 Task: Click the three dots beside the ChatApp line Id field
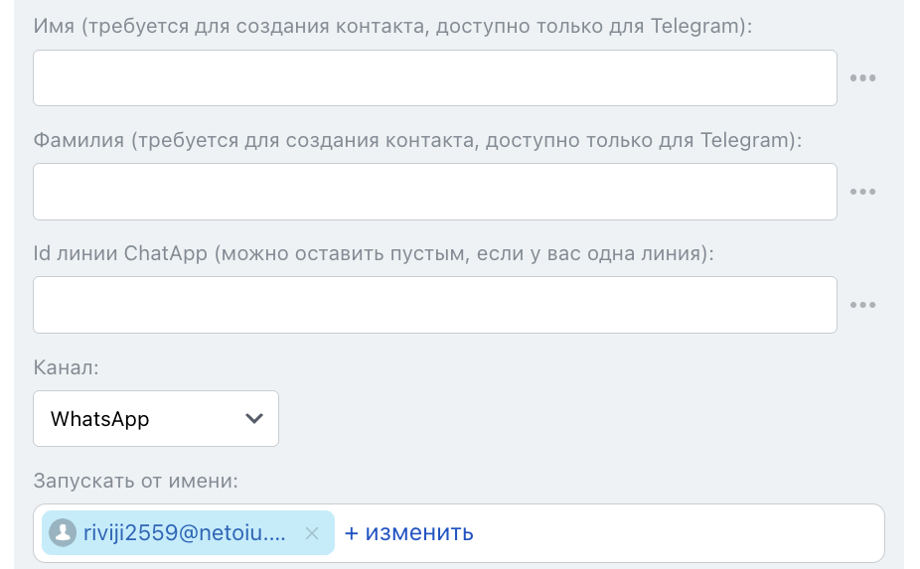tap(861, 305)
